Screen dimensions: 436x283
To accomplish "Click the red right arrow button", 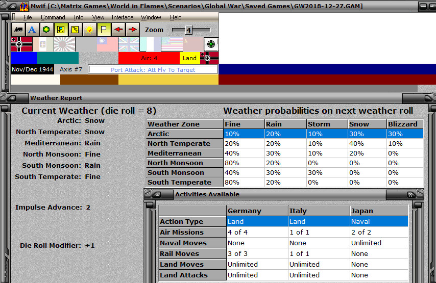I will coord(133,30).
